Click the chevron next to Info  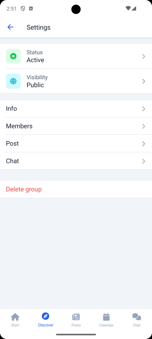144,109
